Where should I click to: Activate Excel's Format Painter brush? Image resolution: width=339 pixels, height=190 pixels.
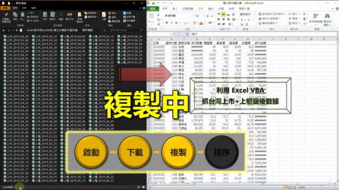click(158, 24)
